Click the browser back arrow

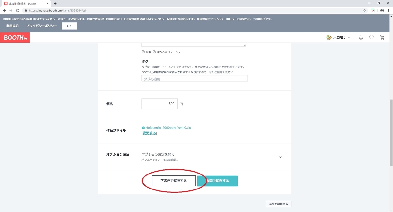tap(4, 10)
